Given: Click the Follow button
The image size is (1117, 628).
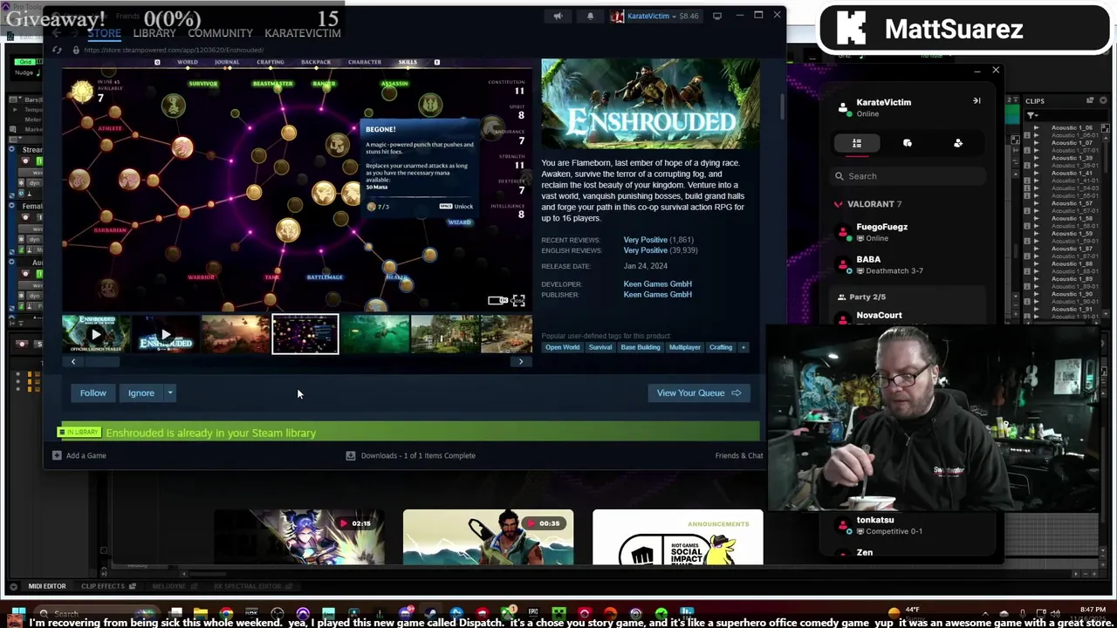Looking at the screenshot, I should click(93, 392).
